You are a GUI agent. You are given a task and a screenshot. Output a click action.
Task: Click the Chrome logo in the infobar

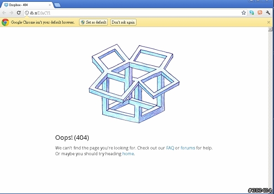point(5,22)
